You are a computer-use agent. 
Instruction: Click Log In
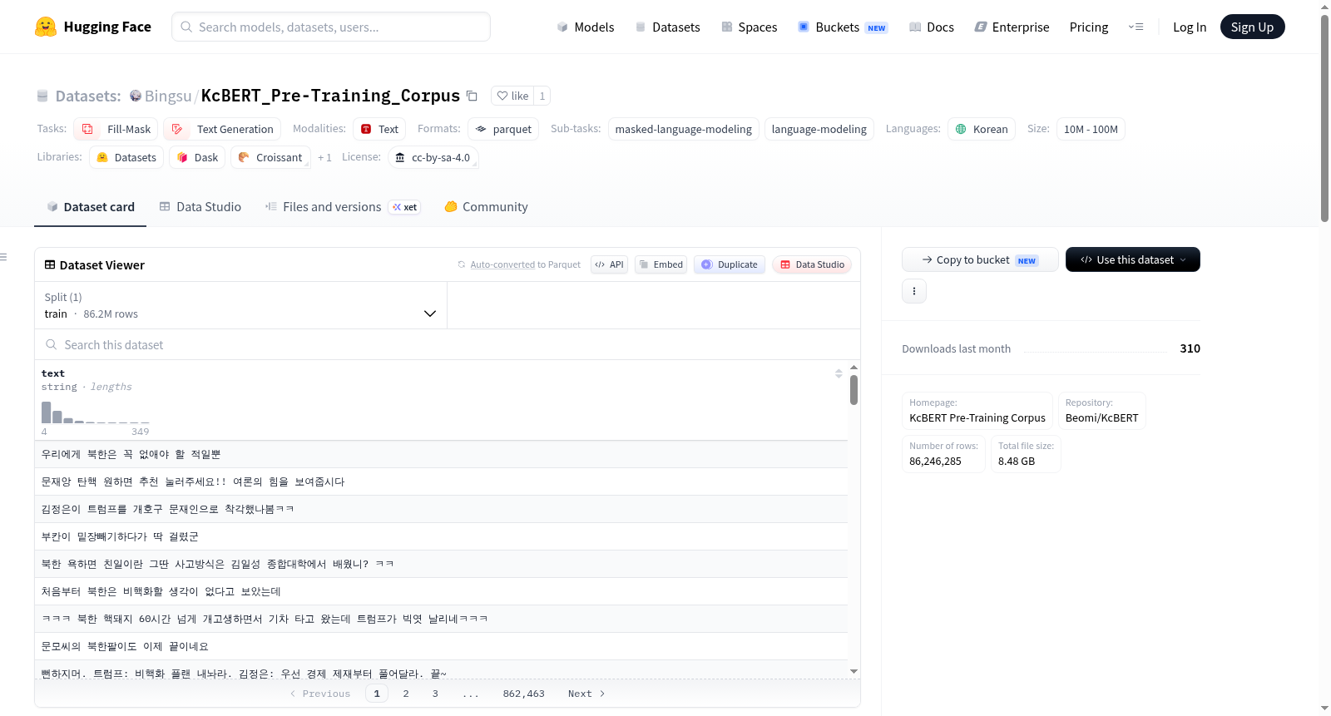coord(1189,27)
